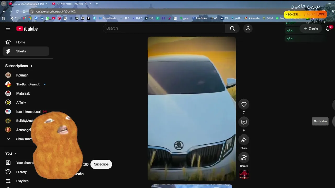Open the UNI 2 bookmark

[137, 18]
